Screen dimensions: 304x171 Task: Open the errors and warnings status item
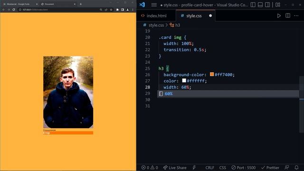click(150, 168)
